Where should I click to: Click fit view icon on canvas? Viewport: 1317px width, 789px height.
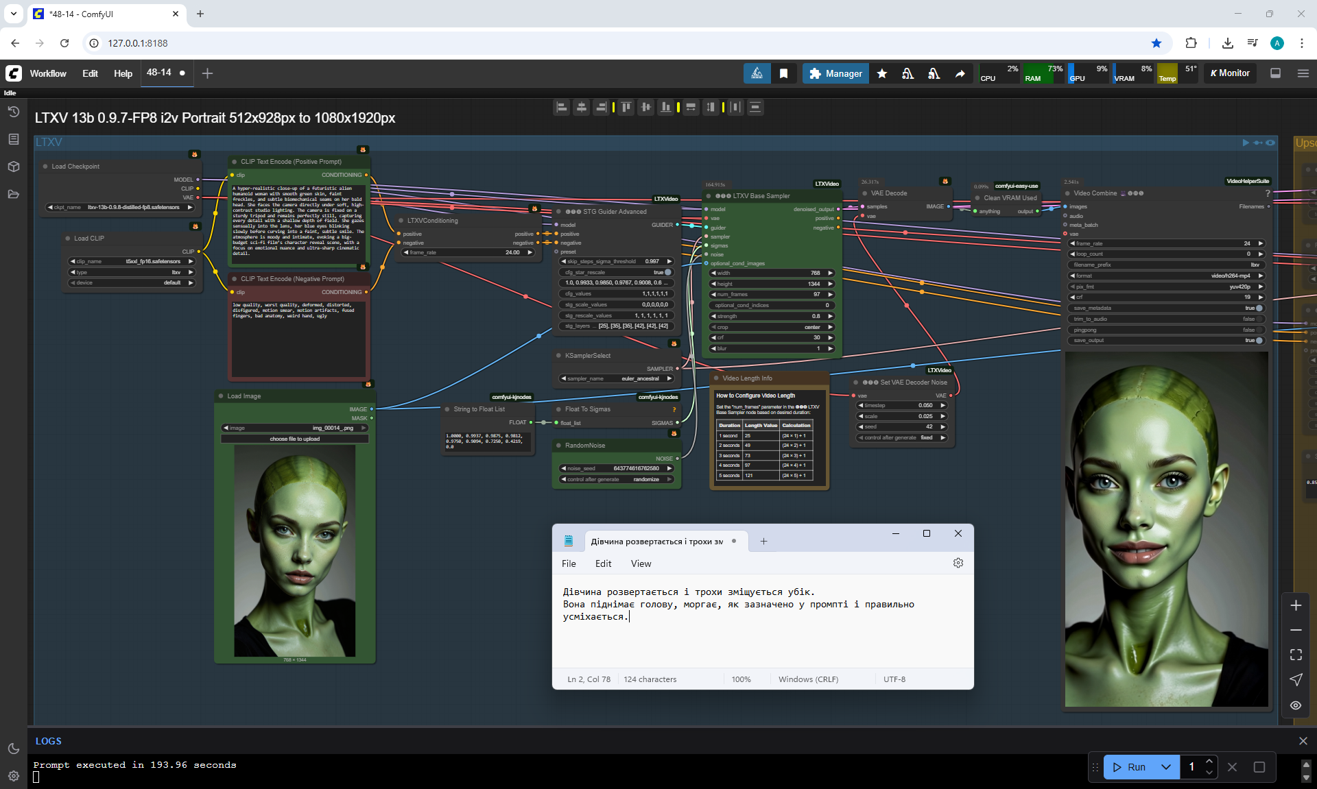[1296, 655]
